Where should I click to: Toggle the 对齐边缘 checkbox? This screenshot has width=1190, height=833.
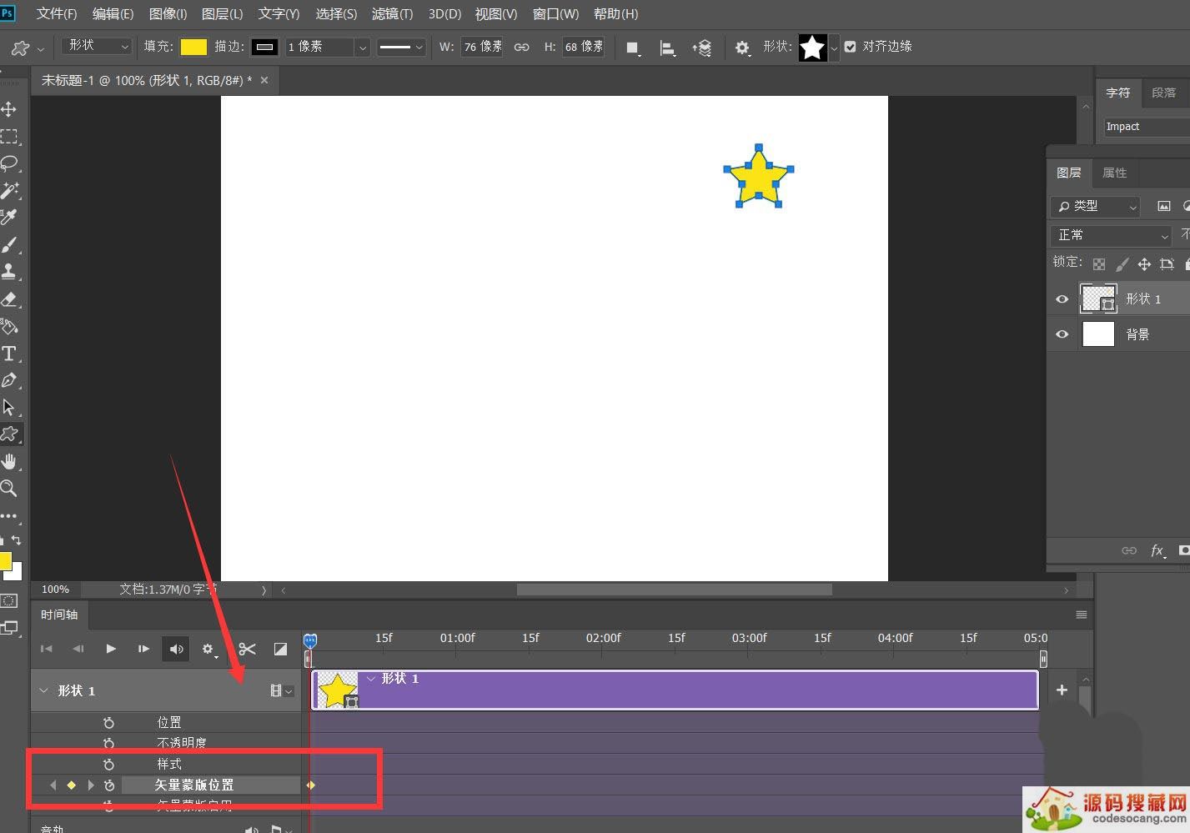850,47
